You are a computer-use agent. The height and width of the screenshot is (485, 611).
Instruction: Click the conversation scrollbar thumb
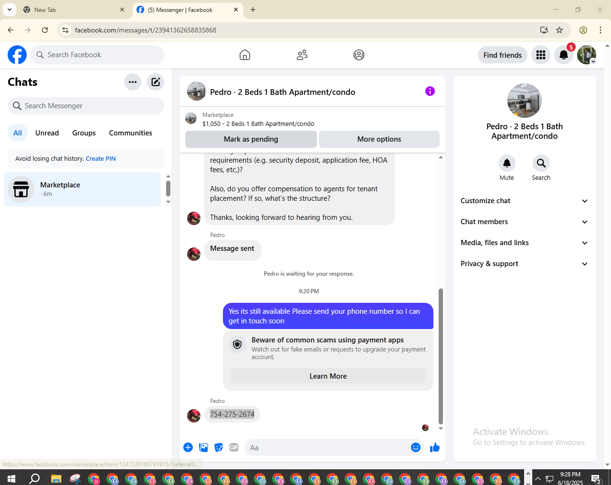click(x=441, y=356)
